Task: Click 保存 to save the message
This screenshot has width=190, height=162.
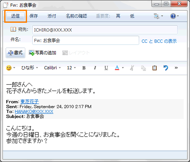Action: 34,16
